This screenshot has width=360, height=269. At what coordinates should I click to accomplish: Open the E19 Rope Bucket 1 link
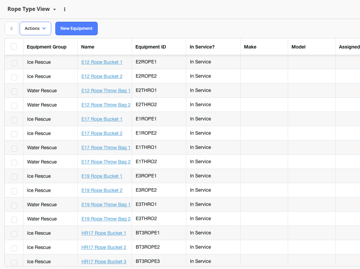click(x=102, y=176)
